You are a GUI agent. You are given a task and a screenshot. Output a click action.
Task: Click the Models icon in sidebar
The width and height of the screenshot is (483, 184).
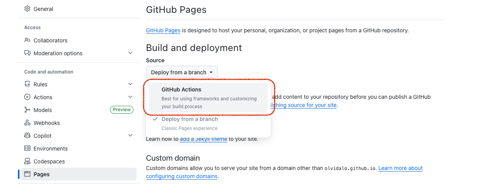(x=27, y=110)
